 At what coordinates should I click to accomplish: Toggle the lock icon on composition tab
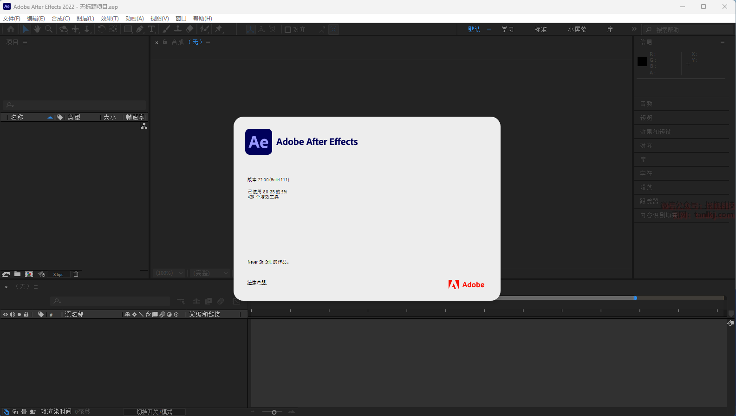pos(165,42)
